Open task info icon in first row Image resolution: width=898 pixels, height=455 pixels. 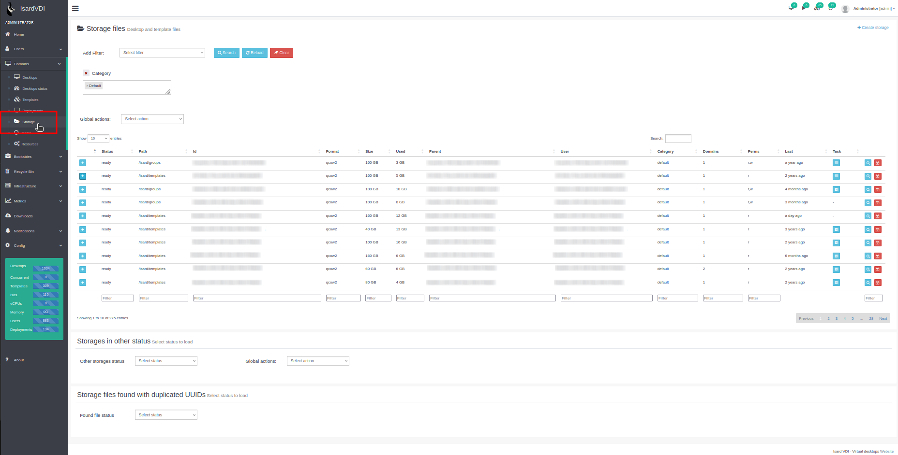[x=836, y=163]
